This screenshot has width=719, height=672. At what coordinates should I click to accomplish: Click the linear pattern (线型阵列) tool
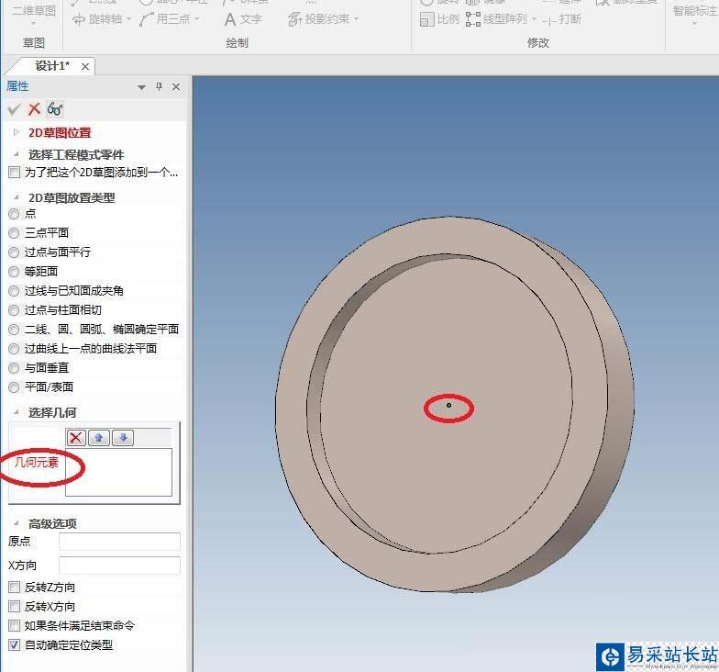(496, 19)
